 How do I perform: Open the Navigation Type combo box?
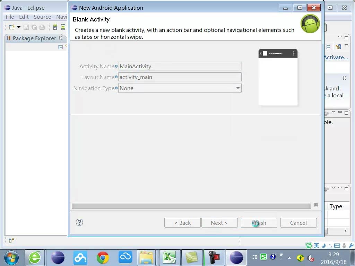[x=180, y=88]
